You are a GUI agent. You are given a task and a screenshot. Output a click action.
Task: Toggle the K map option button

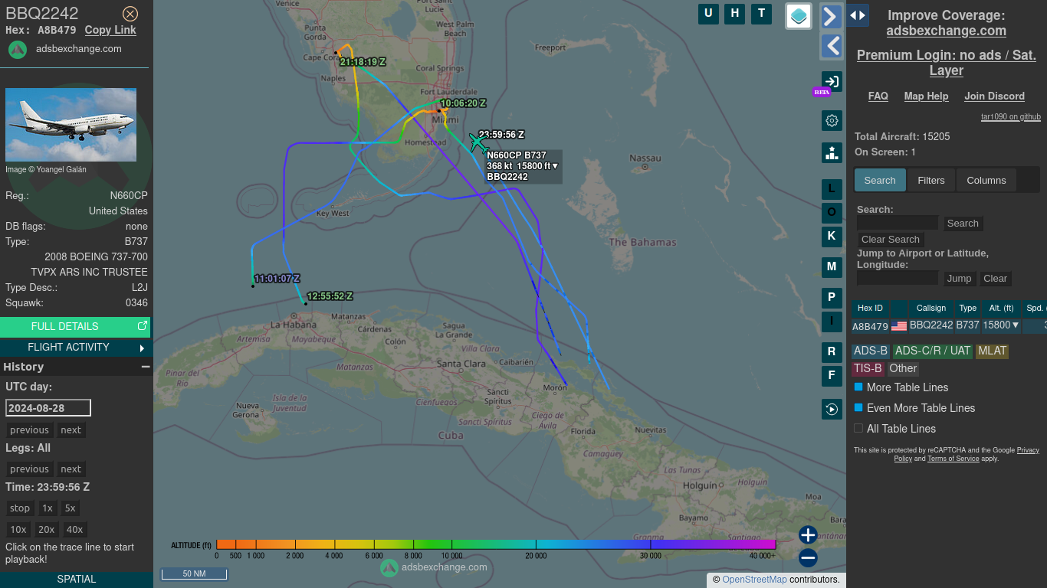[x=832, y=237]
